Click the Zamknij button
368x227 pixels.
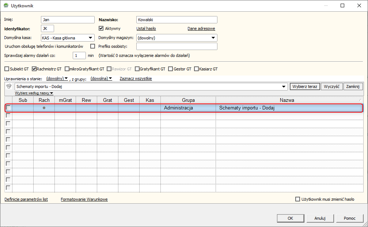[x=353, y=86]
